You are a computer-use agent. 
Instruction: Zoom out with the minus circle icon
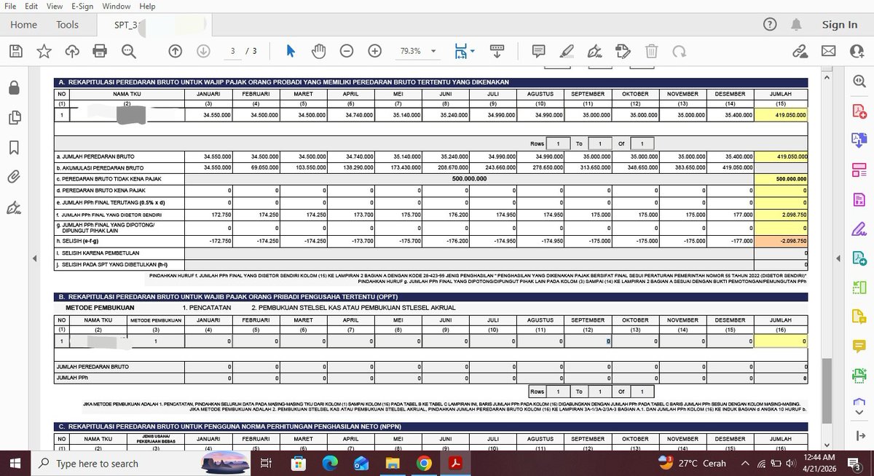pyautogui.click(x=347, y=51)
